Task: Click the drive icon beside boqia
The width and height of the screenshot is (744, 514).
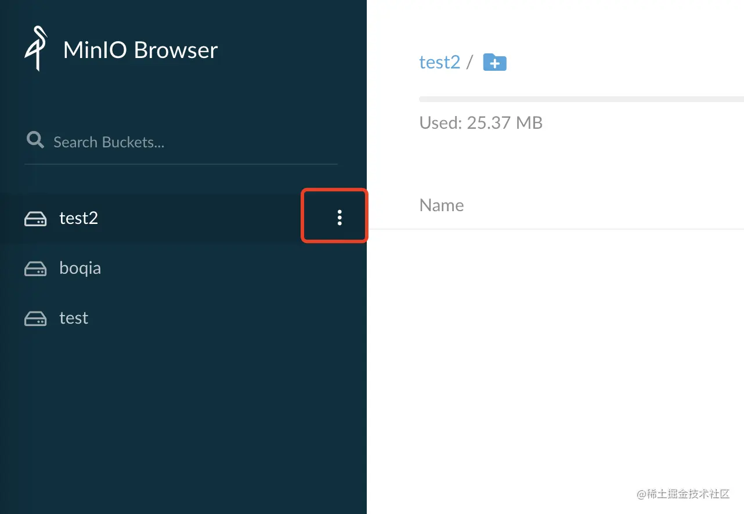Action: [x=35, y=269]
